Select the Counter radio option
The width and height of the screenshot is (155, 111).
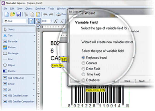(x=83, y=63)
